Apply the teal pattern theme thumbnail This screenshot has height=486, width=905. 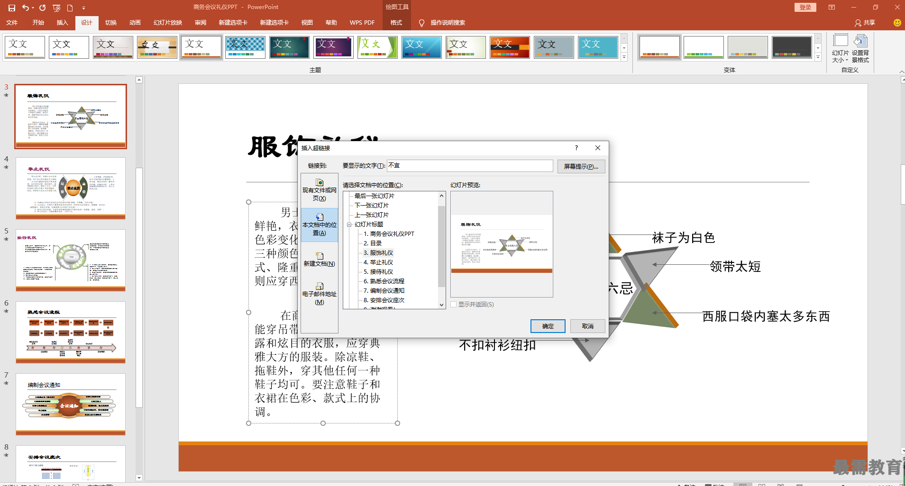tap(246, 47)
